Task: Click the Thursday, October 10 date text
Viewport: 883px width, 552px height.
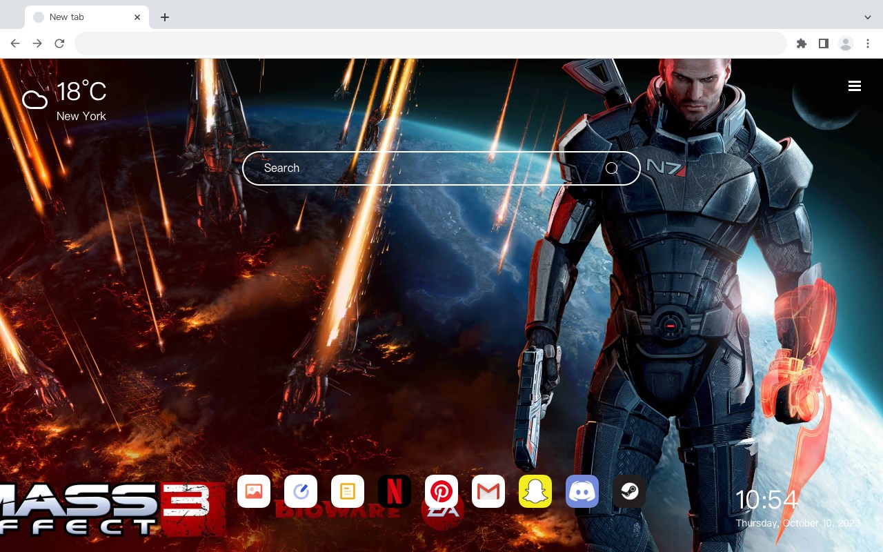Action: click(798, 523)
